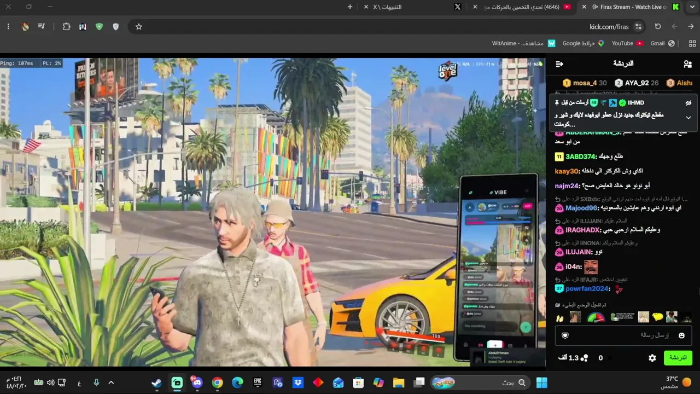The image size is (700, 394).
Task: Open the Google Maps bookmark
Action: point(584,43)
